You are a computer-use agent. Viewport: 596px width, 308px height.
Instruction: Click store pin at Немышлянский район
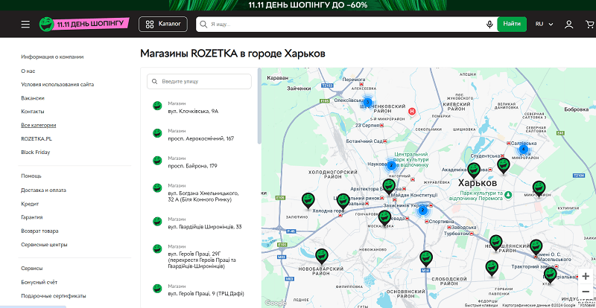tap(495, 243)
